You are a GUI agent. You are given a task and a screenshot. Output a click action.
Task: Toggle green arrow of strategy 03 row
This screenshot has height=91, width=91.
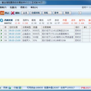[x=1, y=37]
